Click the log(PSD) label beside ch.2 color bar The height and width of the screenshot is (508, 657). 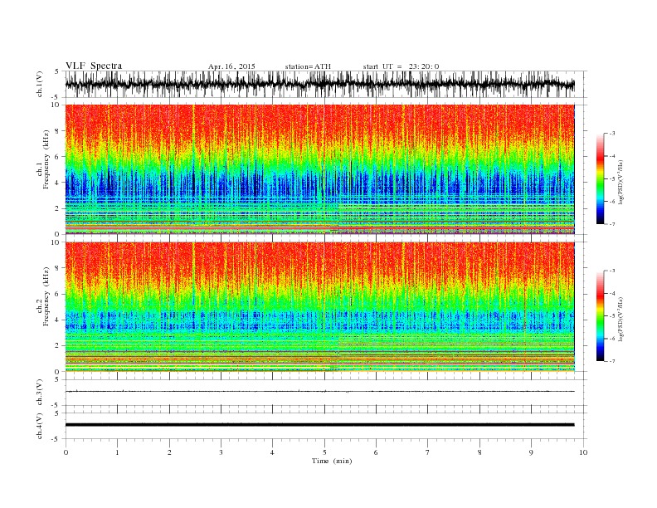pyautogui.click(x=621, y=319)
